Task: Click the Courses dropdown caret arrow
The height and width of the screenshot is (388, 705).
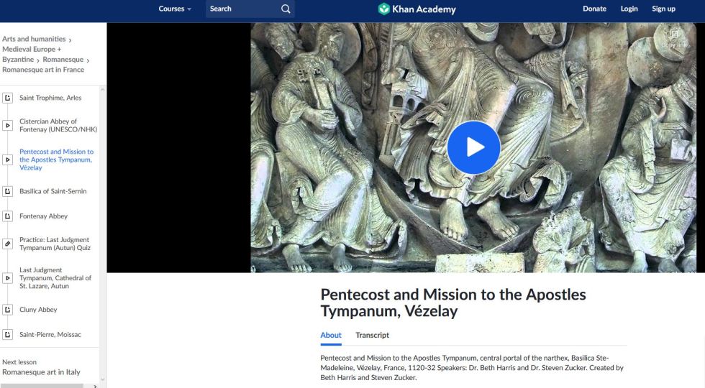Action: [x=189, y=9]
